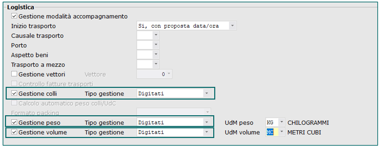Uncheck the Gestione volume checkbox
Viewport: 379px width, 147px height.
click(x=14, y=132)
